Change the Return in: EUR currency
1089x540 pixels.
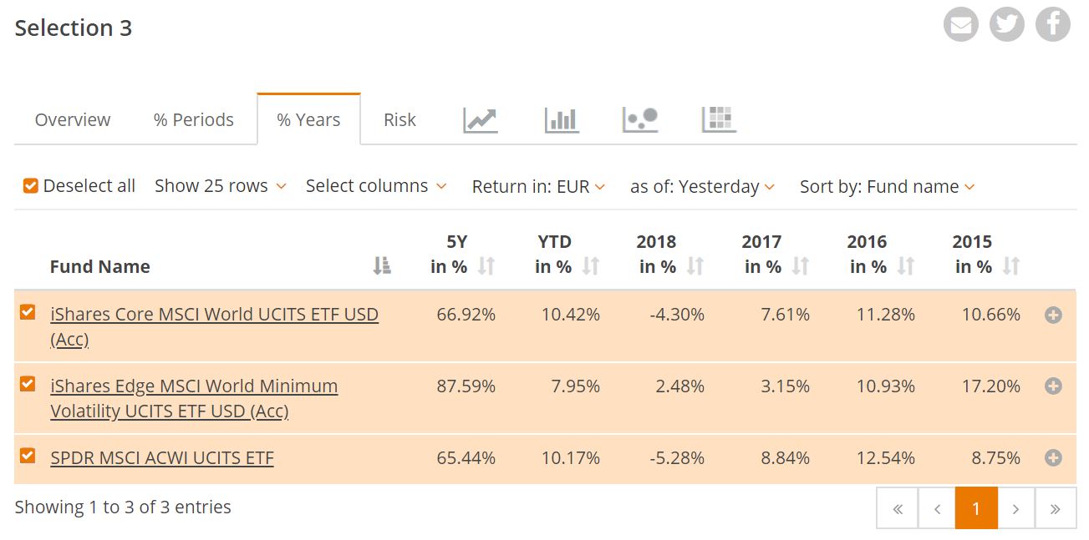coord(538,187)
